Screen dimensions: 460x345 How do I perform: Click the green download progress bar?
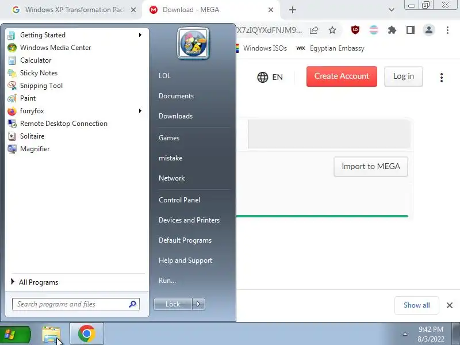322,216
